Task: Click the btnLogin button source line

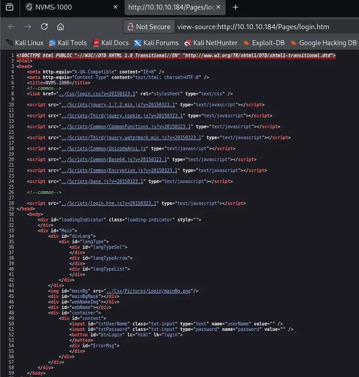Action: (126, 335)
